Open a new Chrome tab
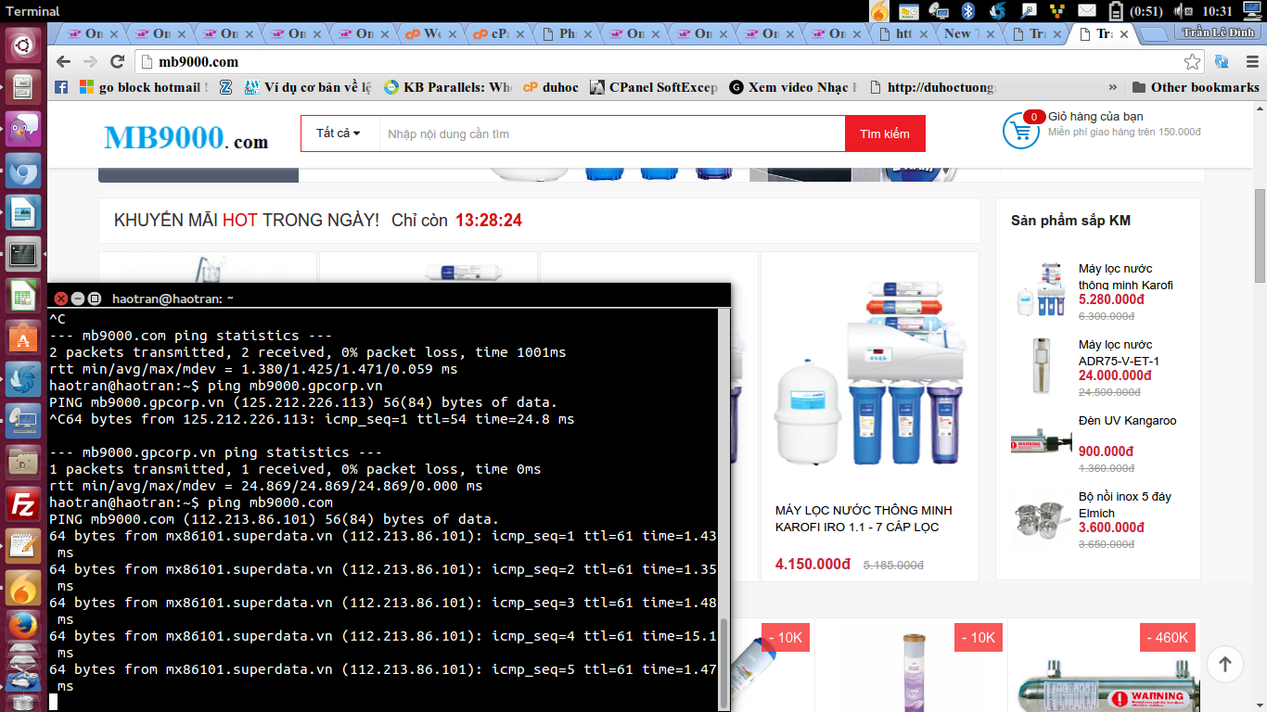 (1153, 34)
